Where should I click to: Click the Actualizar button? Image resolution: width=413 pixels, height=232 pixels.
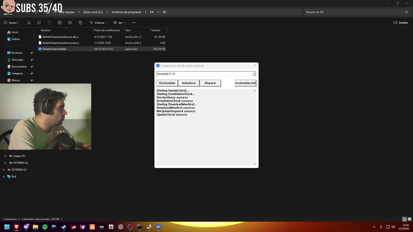coord(189,83)
